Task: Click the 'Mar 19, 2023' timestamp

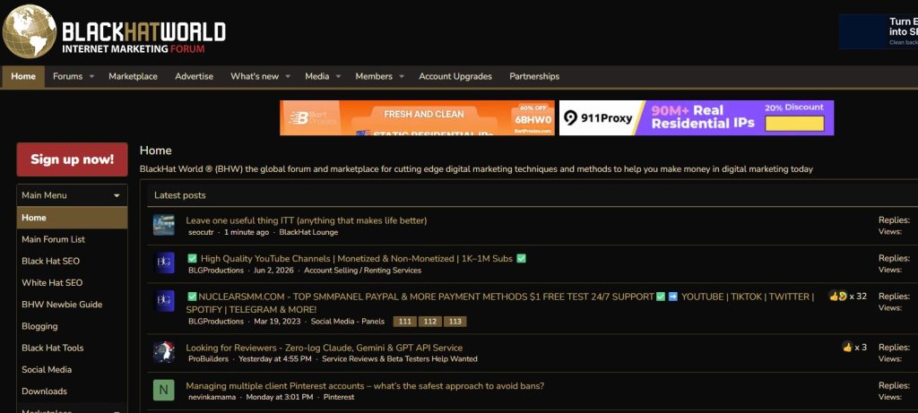Action: pyautogui.click(x=278, y=321)
